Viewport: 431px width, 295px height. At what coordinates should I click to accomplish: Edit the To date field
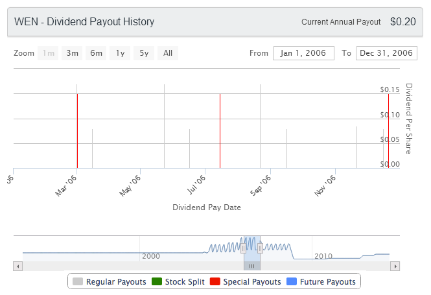(x=386, y=53)
